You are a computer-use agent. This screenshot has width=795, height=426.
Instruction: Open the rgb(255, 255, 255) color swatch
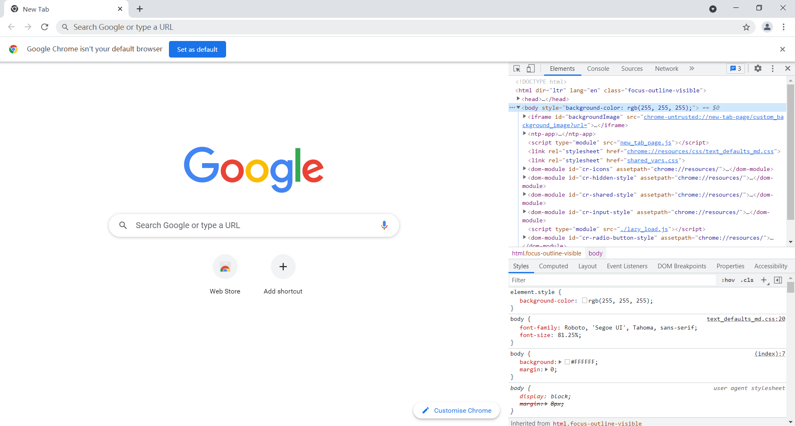[584, 301]
